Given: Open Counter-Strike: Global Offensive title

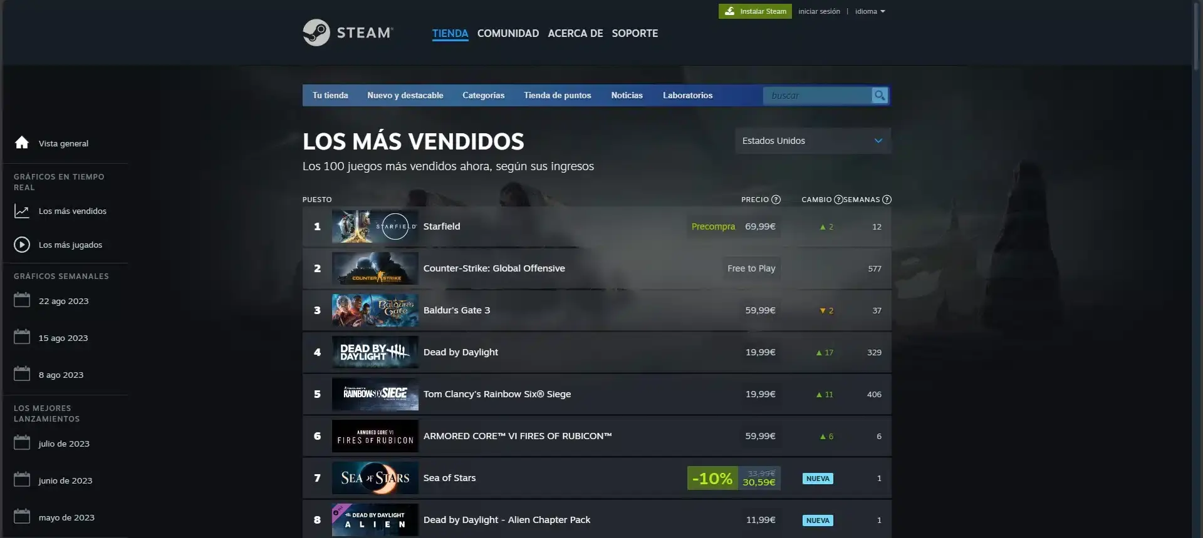Looking at the screenshot, I should click(494, 268).
